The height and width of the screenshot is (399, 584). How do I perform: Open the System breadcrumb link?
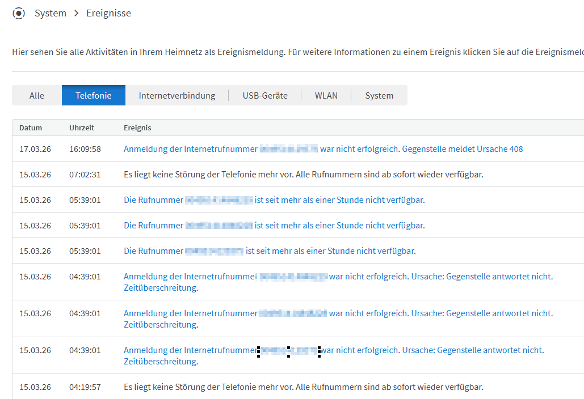[51, 14]
